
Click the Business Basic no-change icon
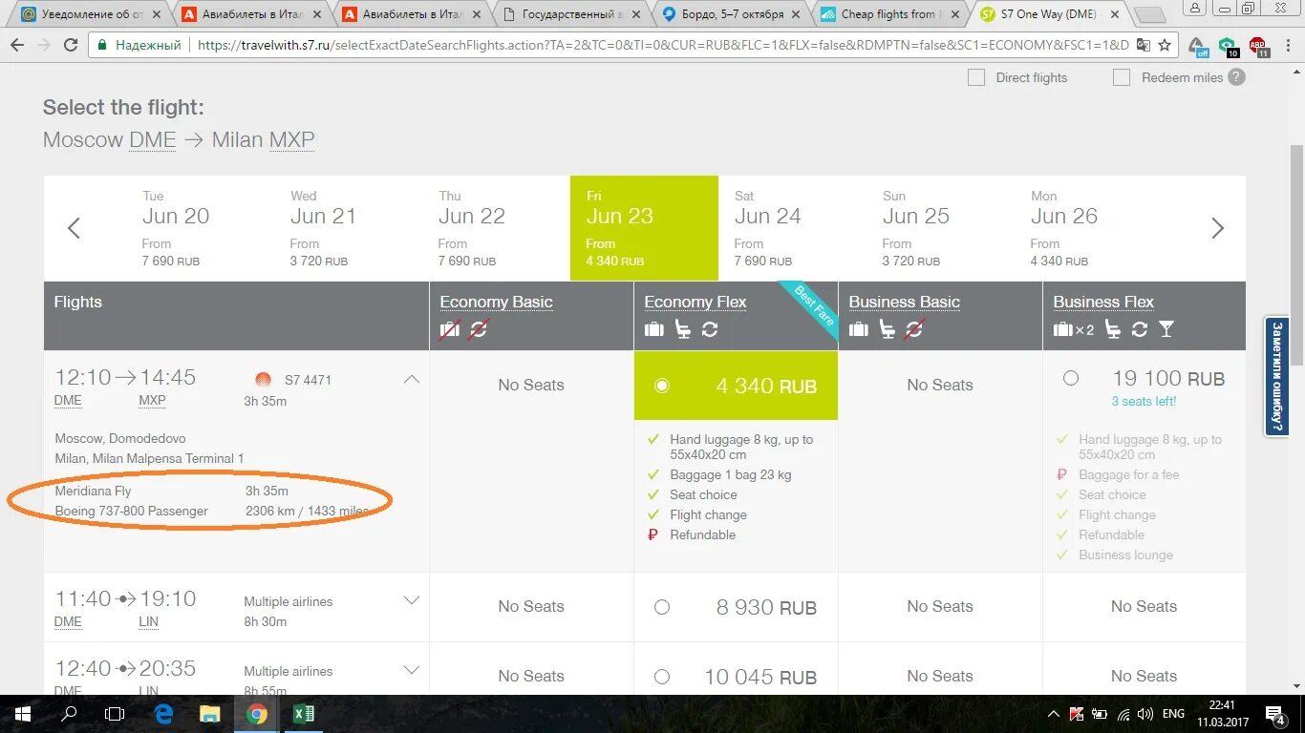point(914,329)
